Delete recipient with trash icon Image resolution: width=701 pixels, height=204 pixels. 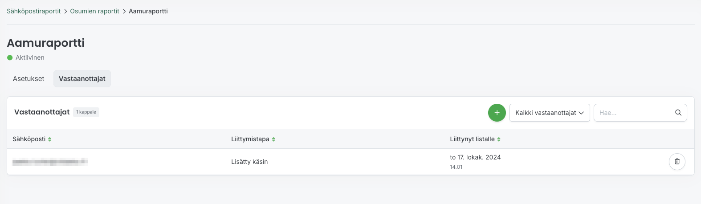(x=677, y=162)
